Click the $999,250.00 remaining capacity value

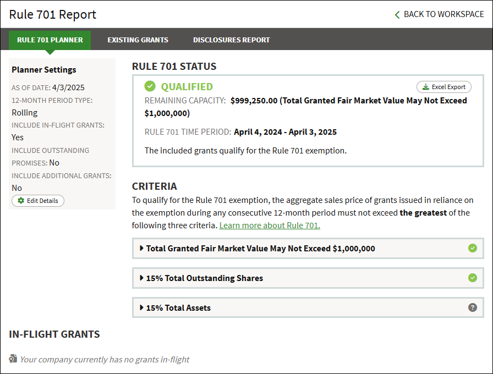point(254,101)
